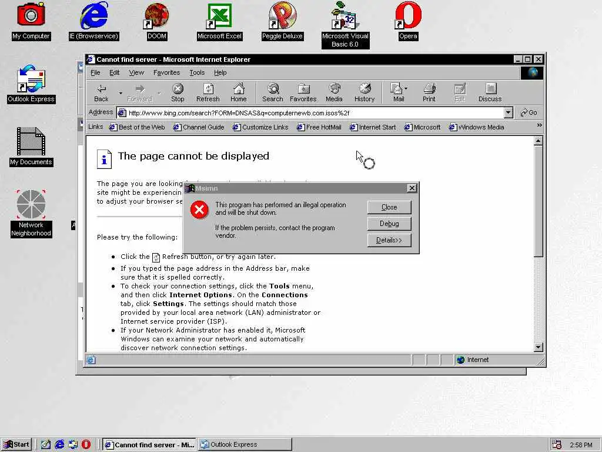The image size is (602, 452).
Task: Open the Edit menu
Action: 115,72
